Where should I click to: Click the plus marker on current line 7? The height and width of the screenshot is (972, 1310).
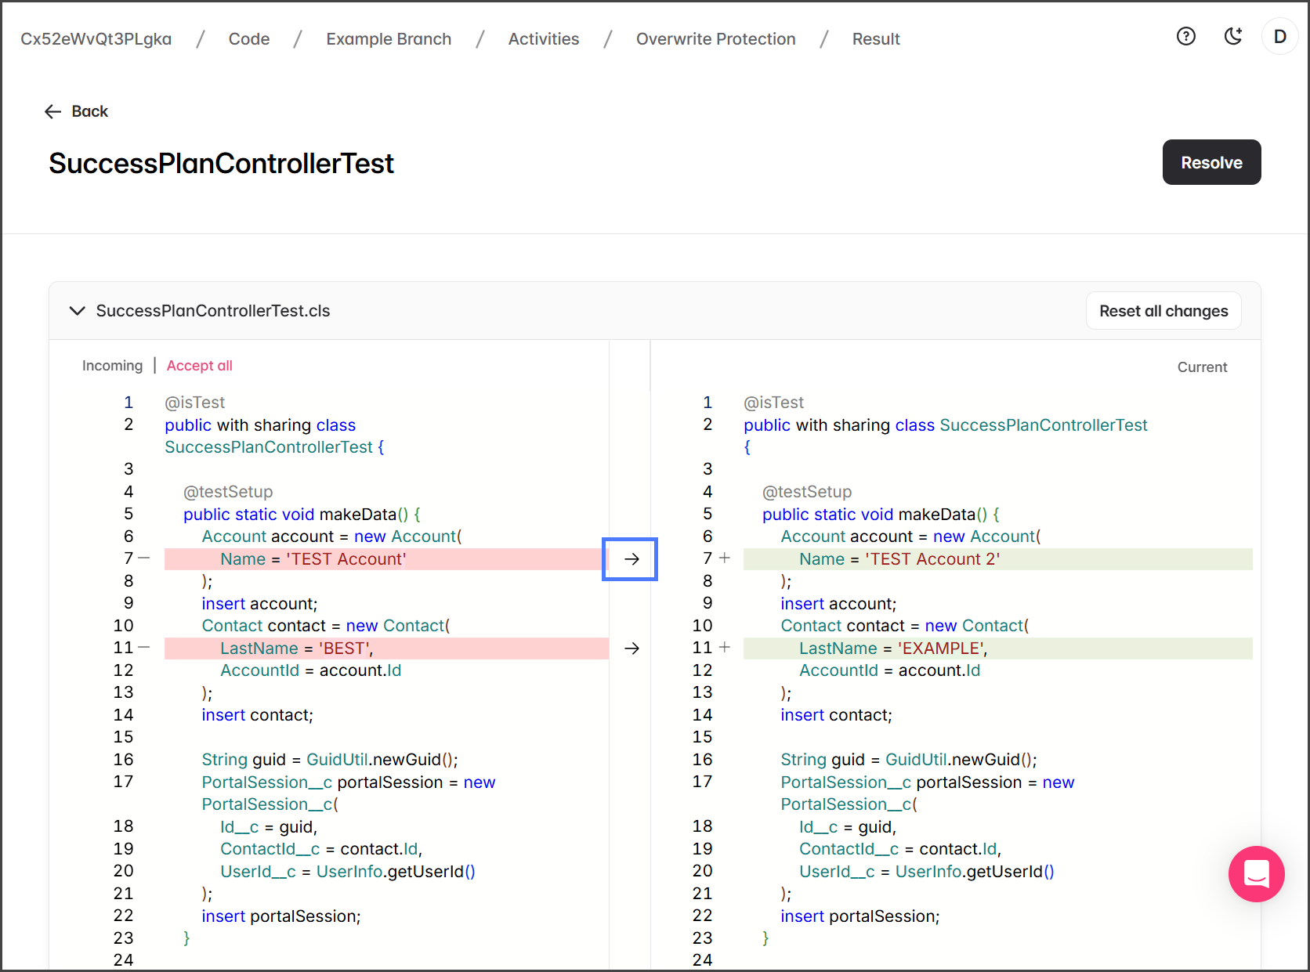click(x=725, y=558)
